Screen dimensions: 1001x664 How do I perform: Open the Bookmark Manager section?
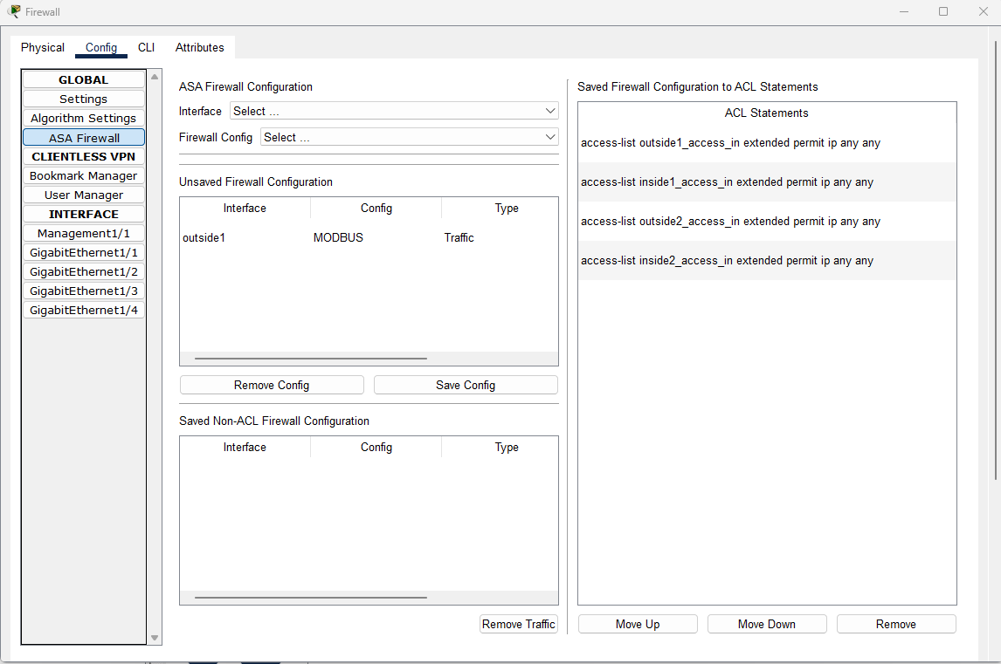point(83,175)
